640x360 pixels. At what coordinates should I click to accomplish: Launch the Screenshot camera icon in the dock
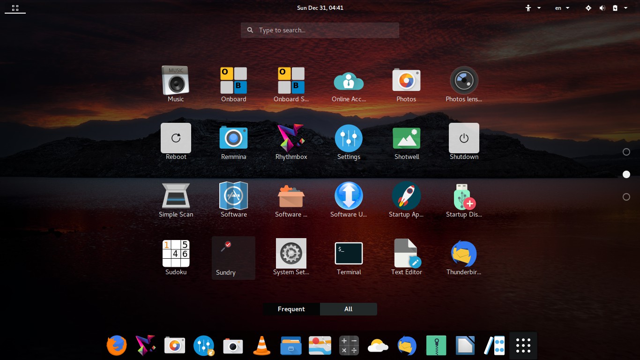click(233, 346)
